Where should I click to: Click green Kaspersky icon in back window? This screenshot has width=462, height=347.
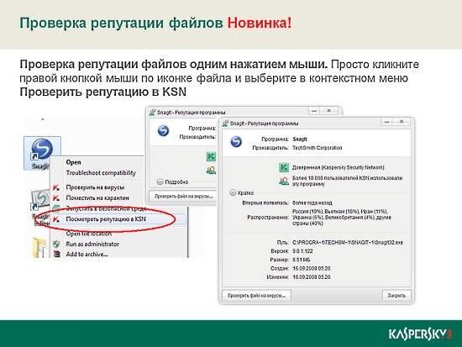pyautogui.click(x=211, y=156)
